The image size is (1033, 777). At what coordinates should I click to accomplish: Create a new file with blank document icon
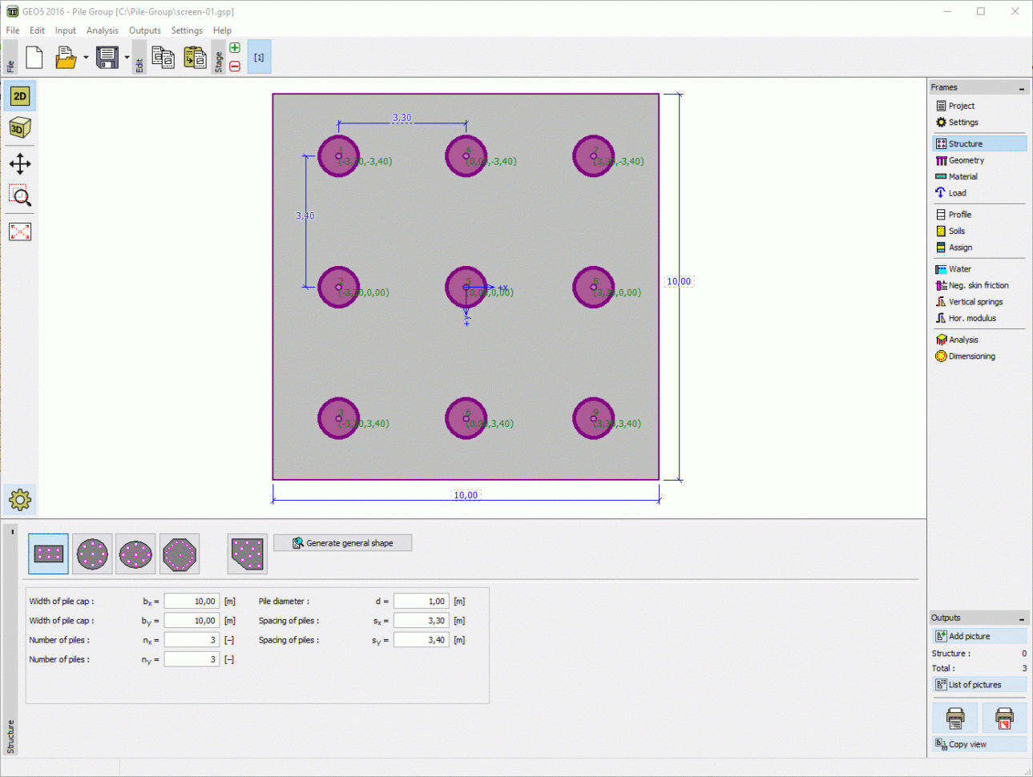[x=34, y=56]
